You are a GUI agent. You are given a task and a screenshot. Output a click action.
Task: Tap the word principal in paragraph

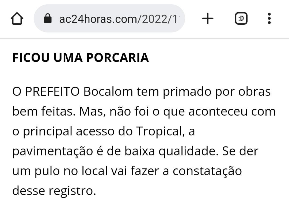point(48,131)
